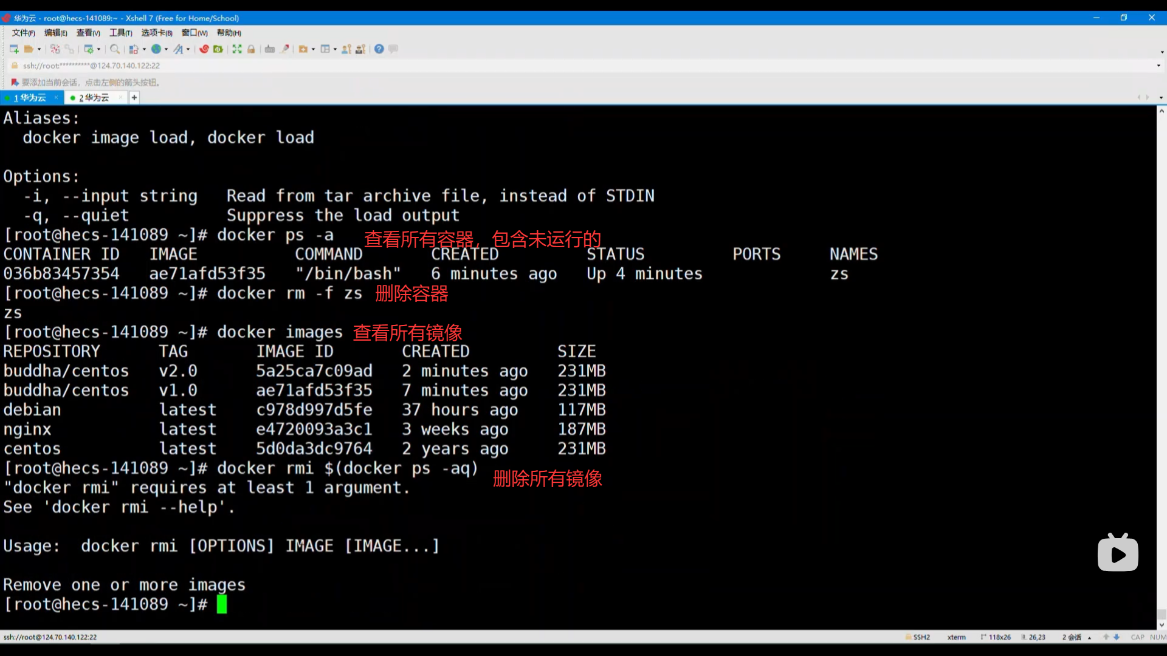Click the New Session icon in the toolbar
This screenshot has width=1167, height=656.
[14, 49]
